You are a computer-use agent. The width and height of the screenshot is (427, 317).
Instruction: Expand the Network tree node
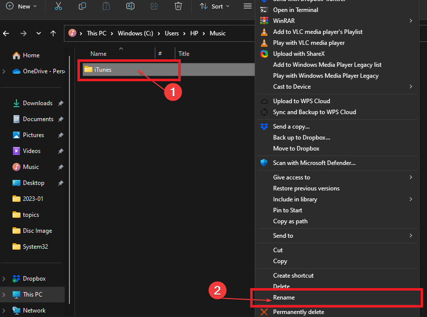click(x=4, y=311)
